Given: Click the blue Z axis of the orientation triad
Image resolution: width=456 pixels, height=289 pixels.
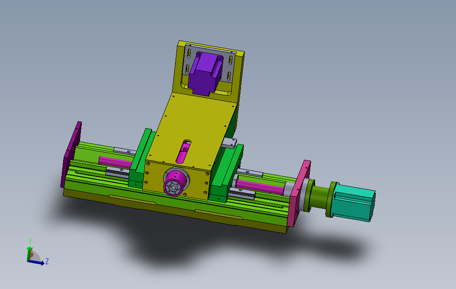Looking at the screenshot, I should pos(36,262).
